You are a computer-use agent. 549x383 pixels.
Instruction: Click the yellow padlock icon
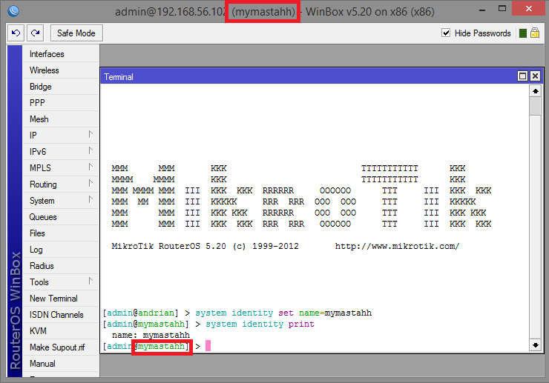coord(535,33)
